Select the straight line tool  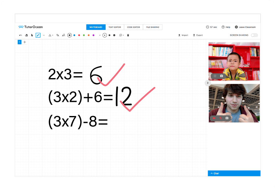click(44, 35)
